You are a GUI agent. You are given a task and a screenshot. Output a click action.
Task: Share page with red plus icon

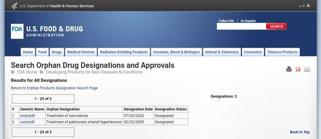pos(298,69)
